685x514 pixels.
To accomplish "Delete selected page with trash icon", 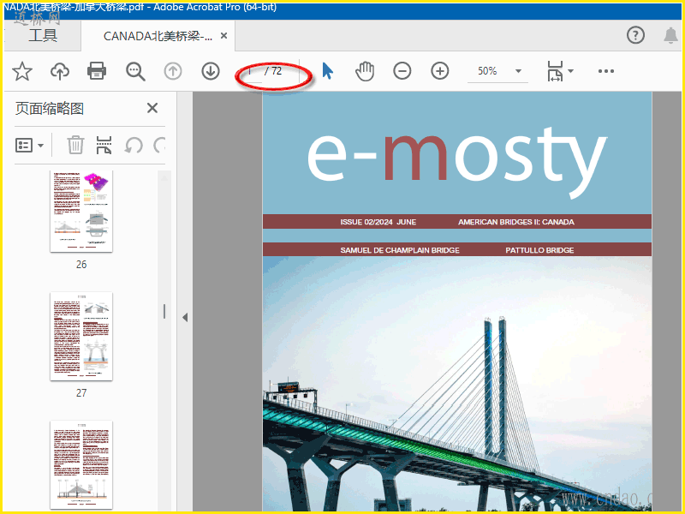I will 75,145.
